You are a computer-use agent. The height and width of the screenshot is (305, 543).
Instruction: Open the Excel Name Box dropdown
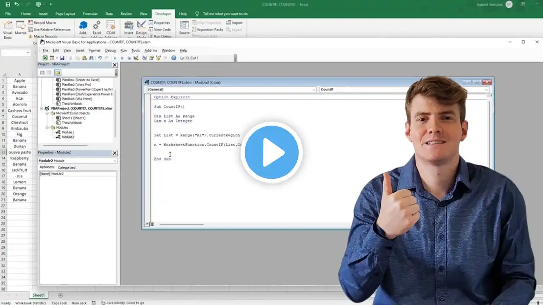click(x=28, y=53)
